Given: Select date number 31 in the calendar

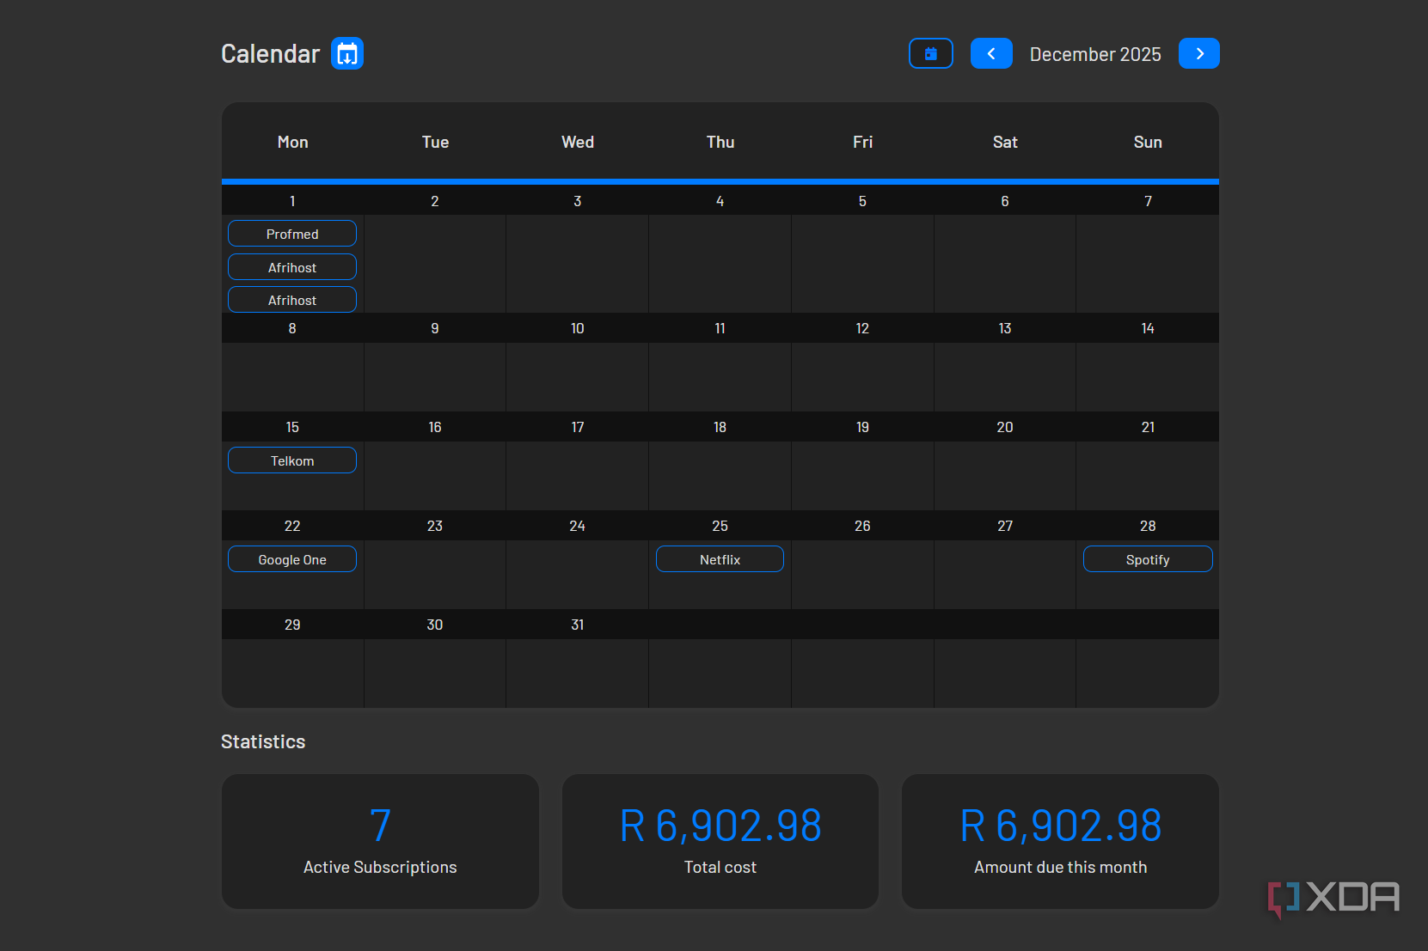Looking at the screenshot, I should [578, 625].
